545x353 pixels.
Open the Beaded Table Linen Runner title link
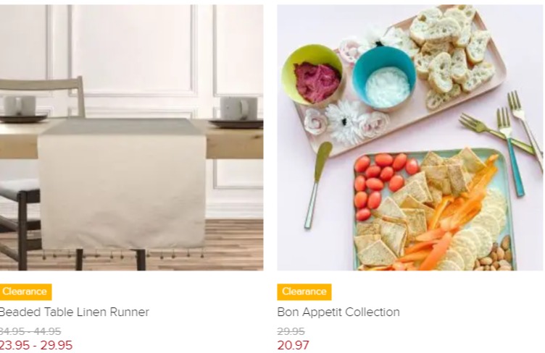74,312
